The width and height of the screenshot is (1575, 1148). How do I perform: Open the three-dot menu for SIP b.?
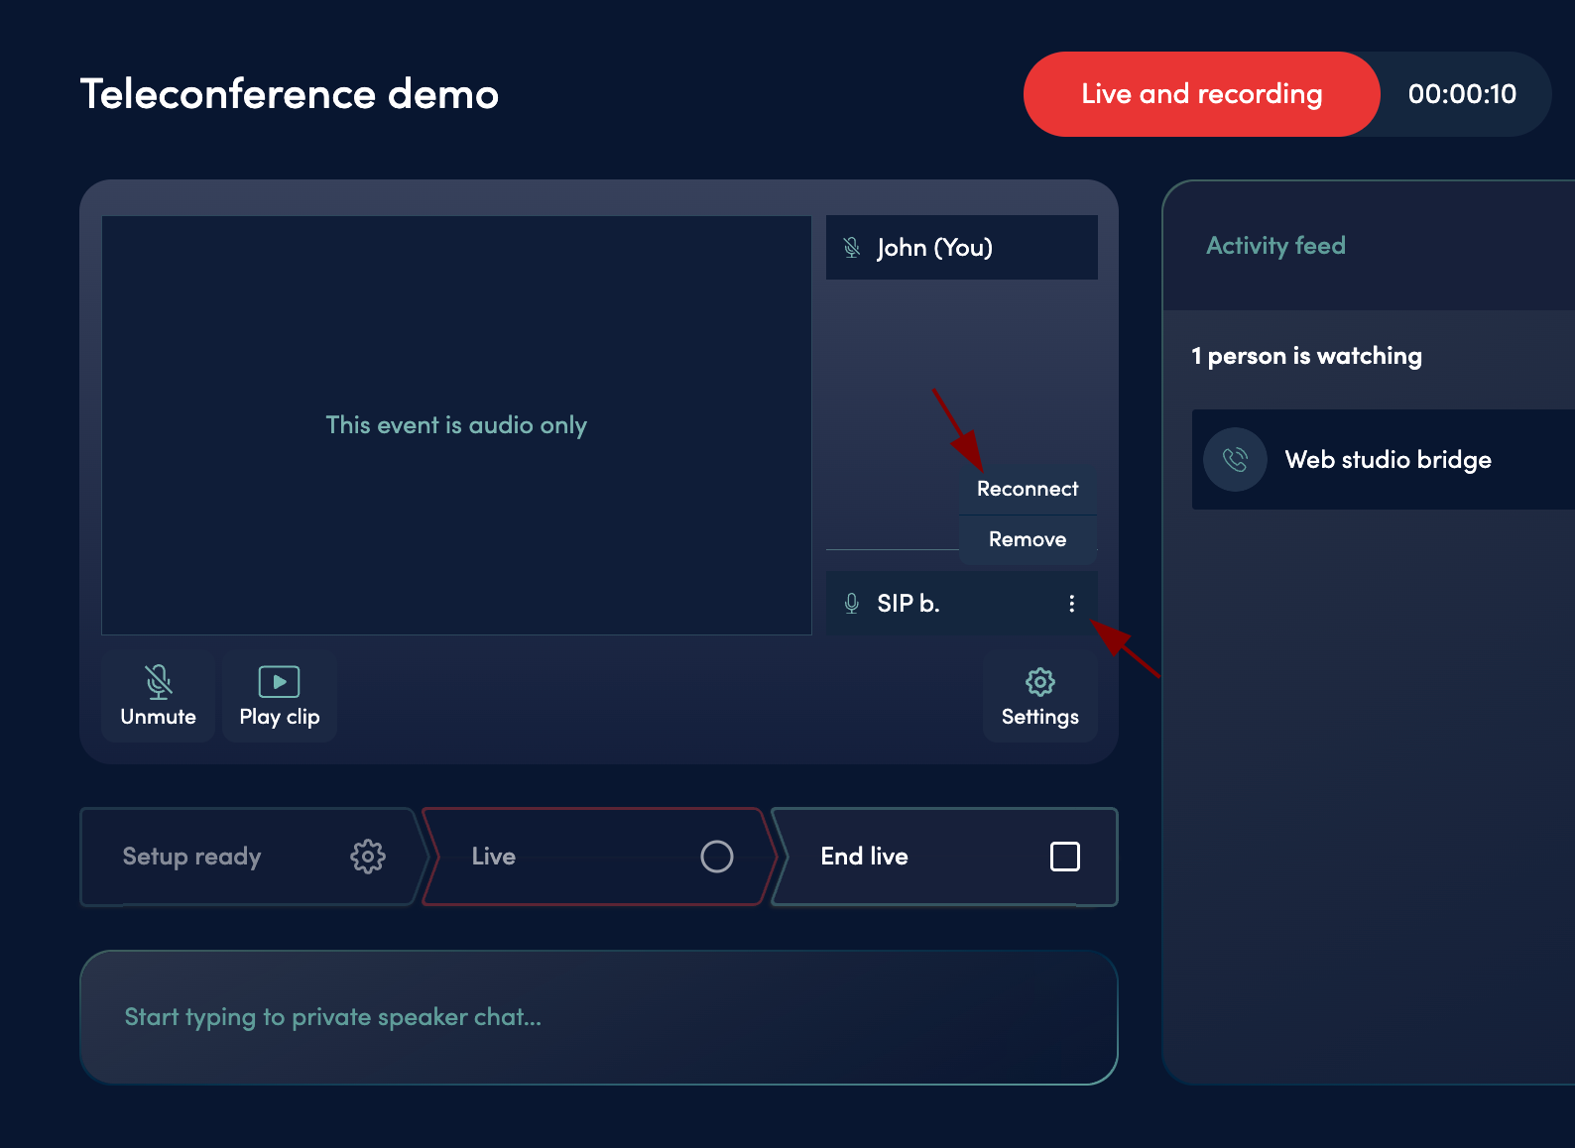pos(1071,604)
